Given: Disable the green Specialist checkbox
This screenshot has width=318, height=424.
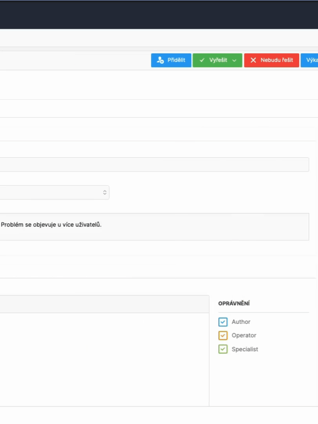Looking at the screenshot, I should (223, 349).
